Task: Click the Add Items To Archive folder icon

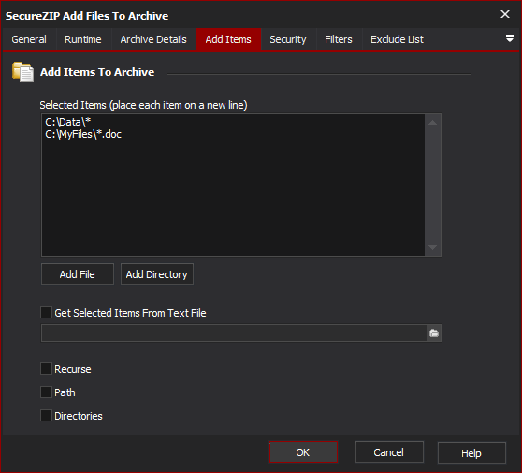Action: [x=22, y=72]
